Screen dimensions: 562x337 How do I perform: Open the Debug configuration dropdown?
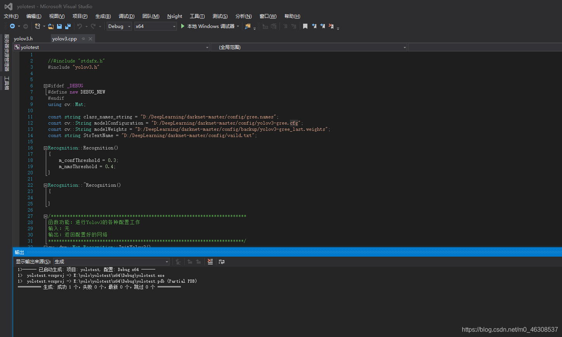(x=119, y=26)
